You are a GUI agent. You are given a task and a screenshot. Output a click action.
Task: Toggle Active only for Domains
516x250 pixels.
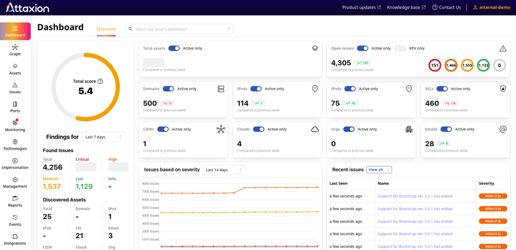(168, 89)
